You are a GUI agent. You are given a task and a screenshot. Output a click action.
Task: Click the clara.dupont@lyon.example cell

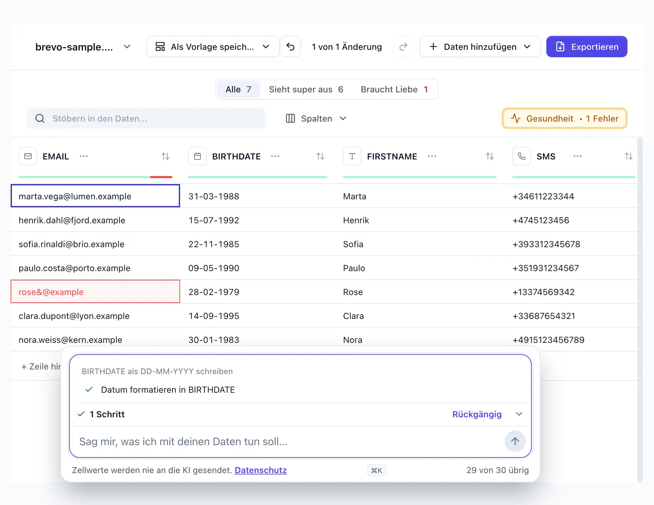point(95,316)
